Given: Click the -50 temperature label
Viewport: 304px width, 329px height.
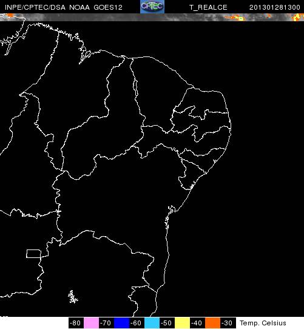Looking at the screenshot, I should click(167, 323).
